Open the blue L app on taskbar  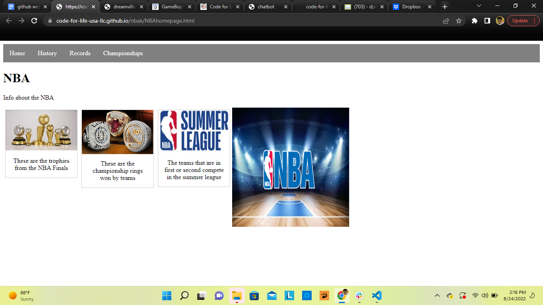click(289, 295)
